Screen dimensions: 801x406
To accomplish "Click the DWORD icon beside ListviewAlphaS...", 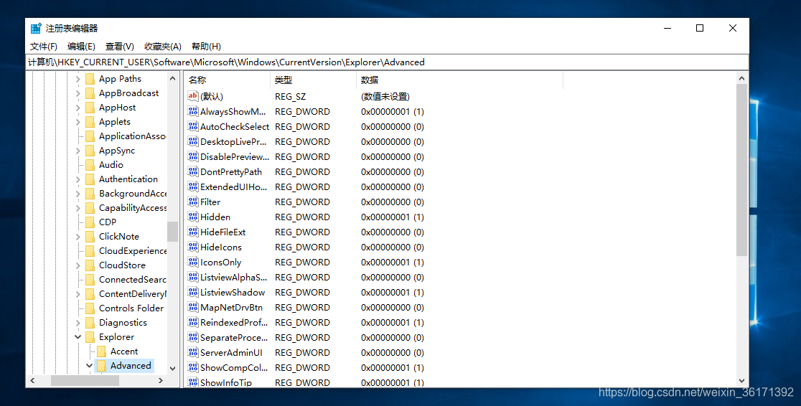I will (x=192, y=277).
